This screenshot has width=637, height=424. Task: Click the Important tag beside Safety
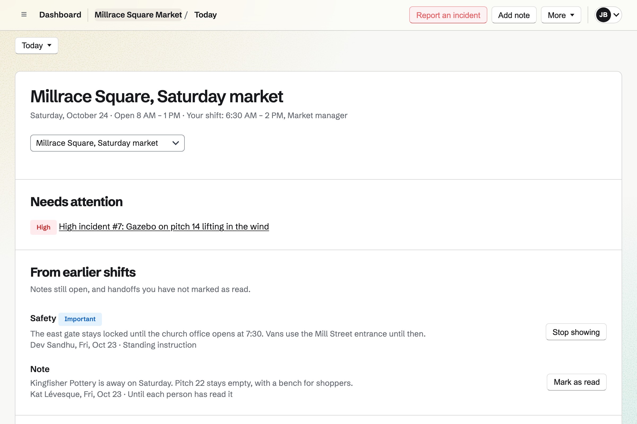coord(80,319)
